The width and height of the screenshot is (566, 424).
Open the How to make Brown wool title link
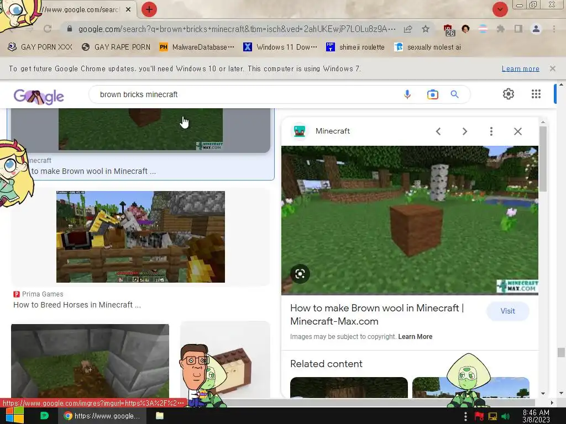point(377,315)
